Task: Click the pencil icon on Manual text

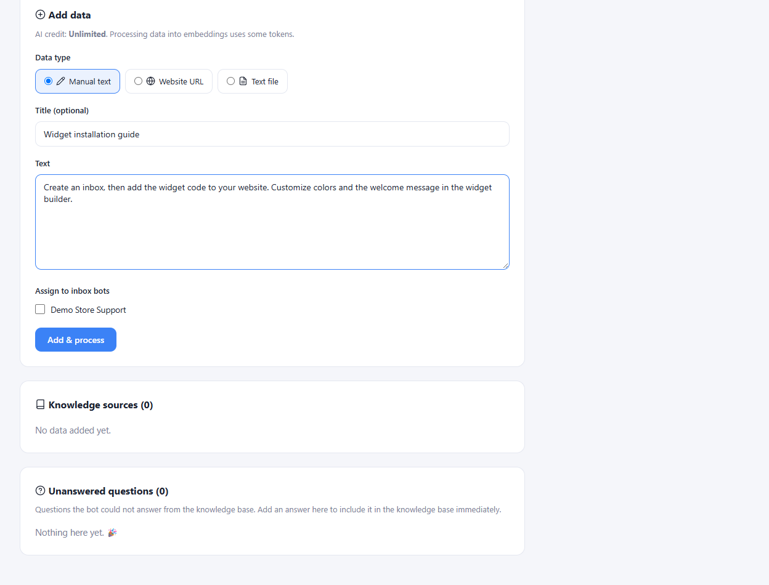Action: (60, 81)
